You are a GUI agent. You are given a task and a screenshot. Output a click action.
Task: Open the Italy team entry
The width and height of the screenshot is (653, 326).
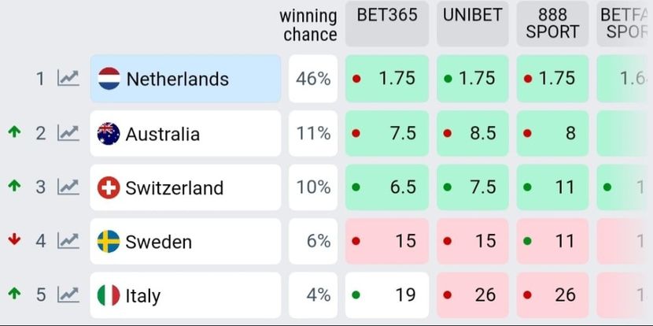tap(143, 296)
